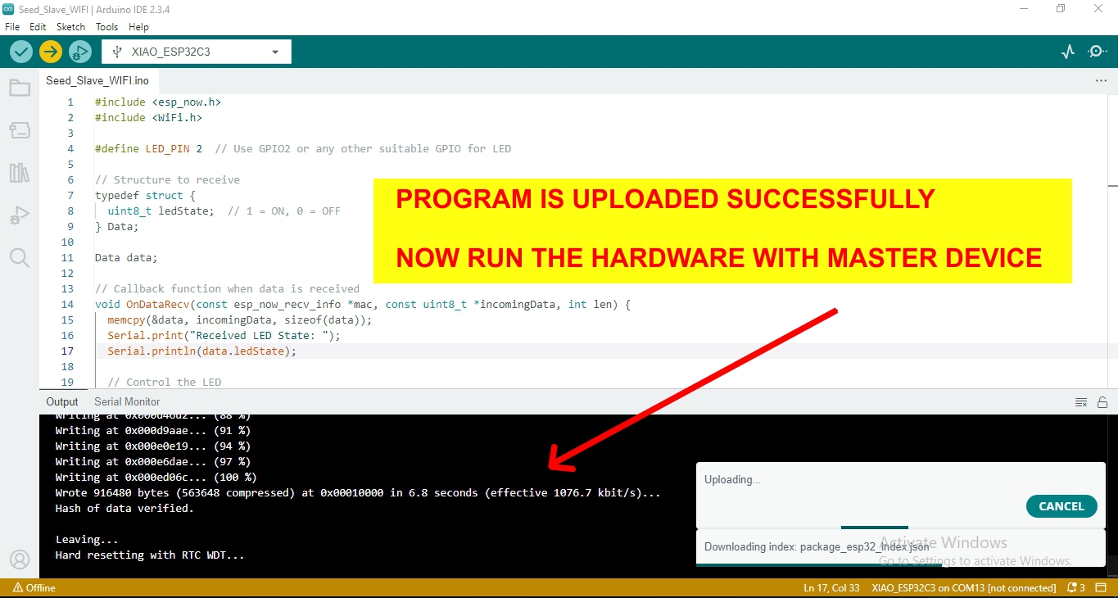Open the Tools menu

click(107, 27)
